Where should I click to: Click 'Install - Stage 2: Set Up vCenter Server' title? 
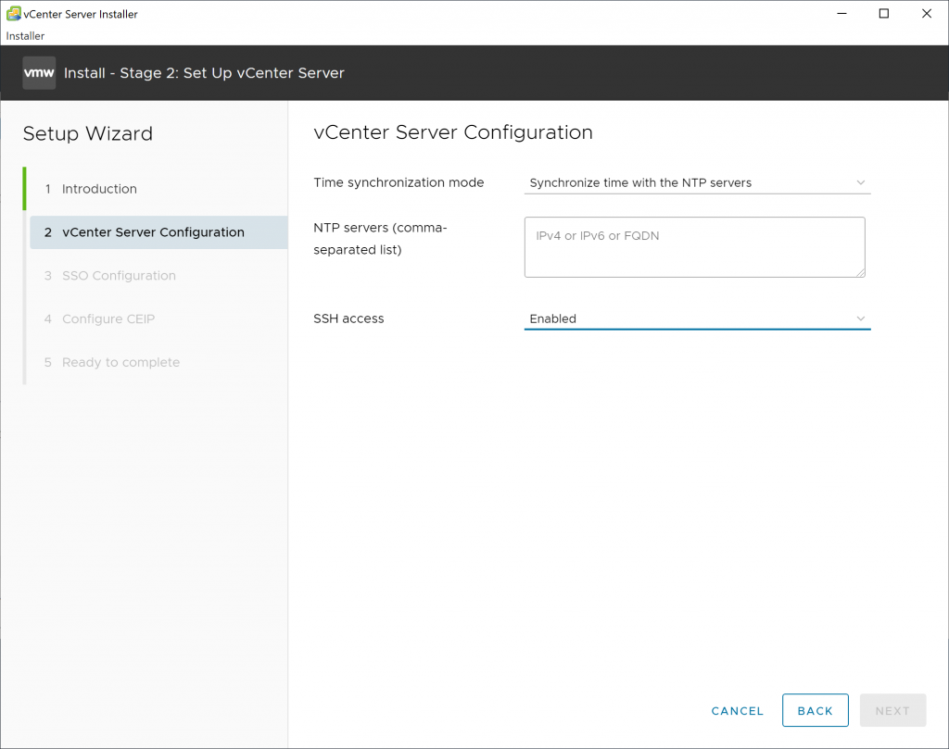[204, 73]
